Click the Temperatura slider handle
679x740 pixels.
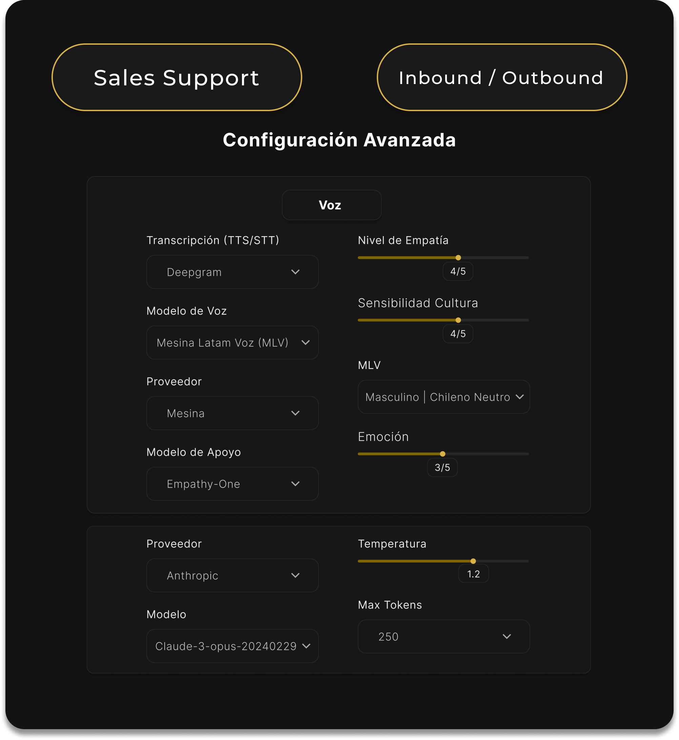473,561
